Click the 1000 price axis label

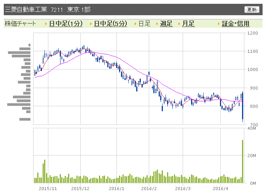[252, 70]
